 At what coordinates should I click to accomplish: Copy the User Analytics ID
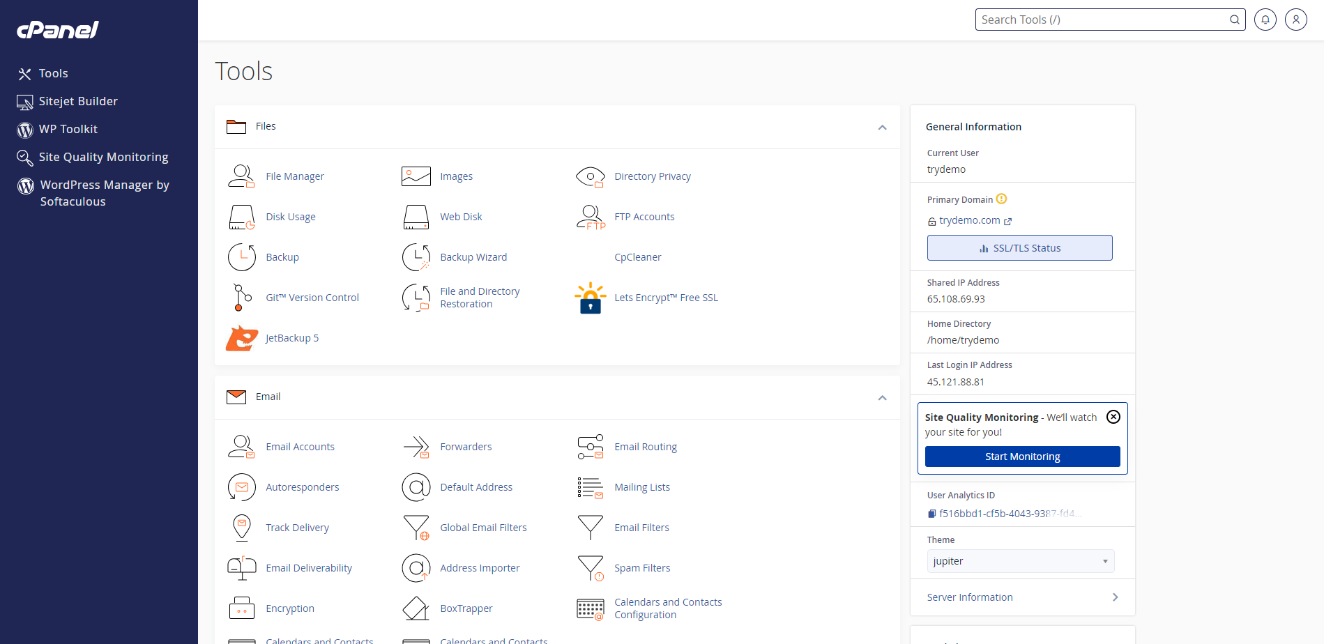click(x=931, y=514)
